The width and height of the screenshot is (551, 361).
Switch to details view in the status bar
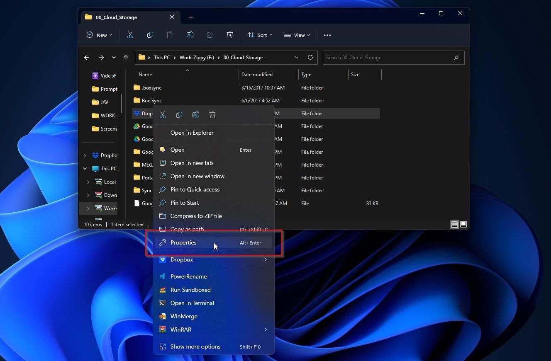[x=455, y=224]
